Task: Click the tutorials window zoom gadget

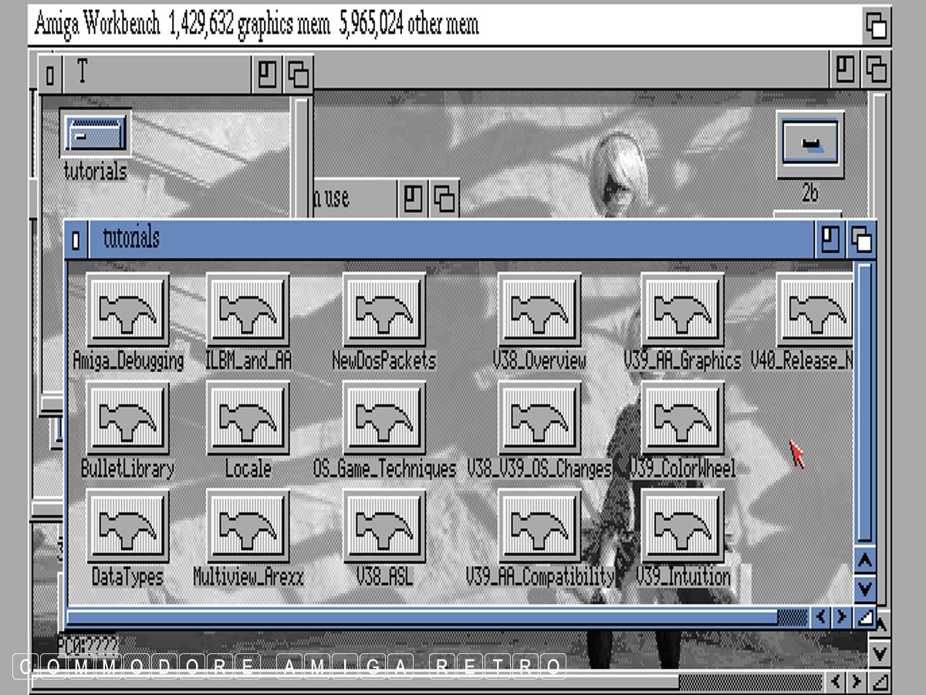Action: 830,239
